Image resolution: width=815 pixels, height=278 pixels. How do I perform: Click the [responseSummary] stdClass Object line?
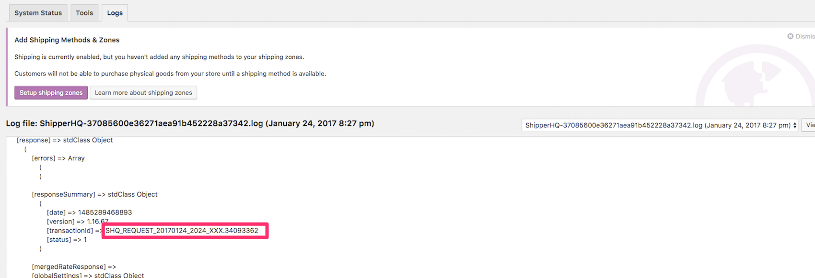click(94, 194)
